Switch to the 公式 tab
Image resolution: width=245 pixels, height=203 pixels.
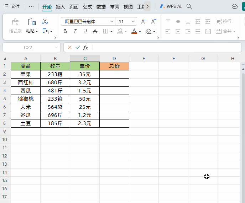(x=88, y=7)
